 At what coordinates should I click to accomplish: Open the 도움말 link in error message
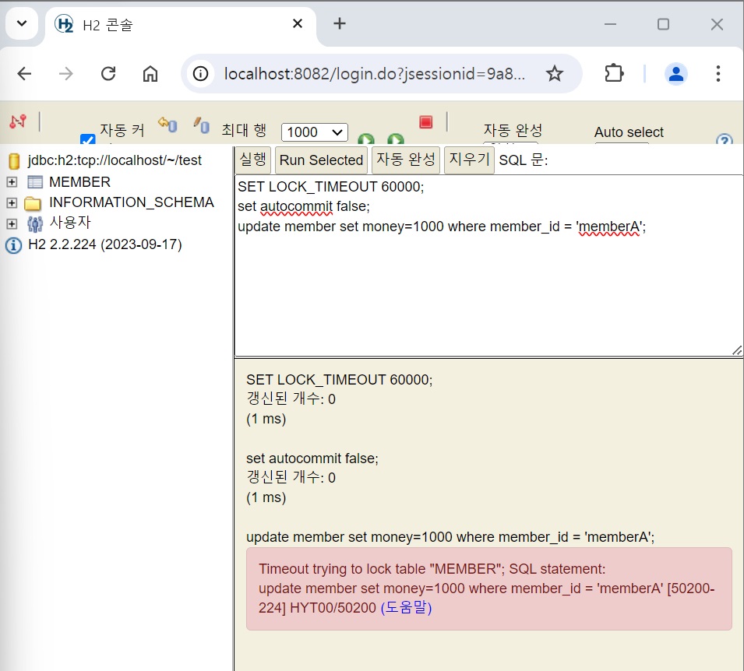pyautogui.click(x=406, y=607)
